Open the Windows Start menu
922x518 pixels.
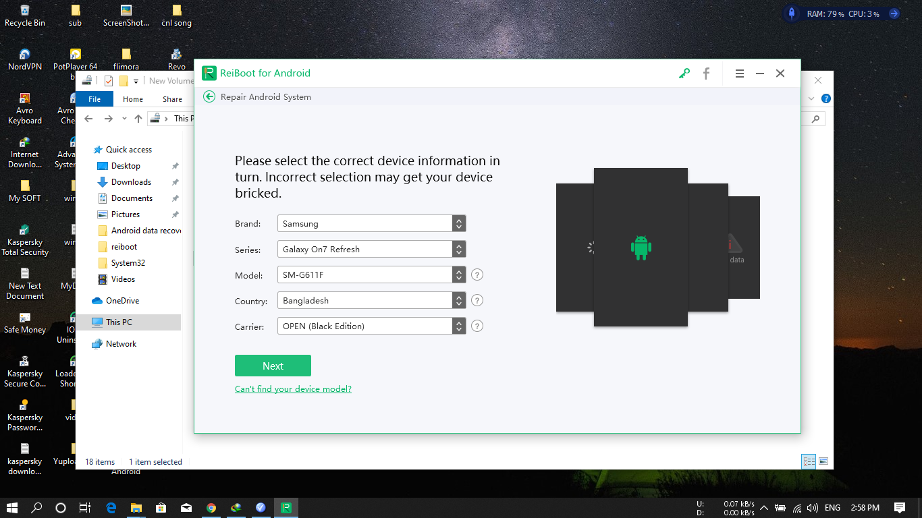click(x=12, y=508)
